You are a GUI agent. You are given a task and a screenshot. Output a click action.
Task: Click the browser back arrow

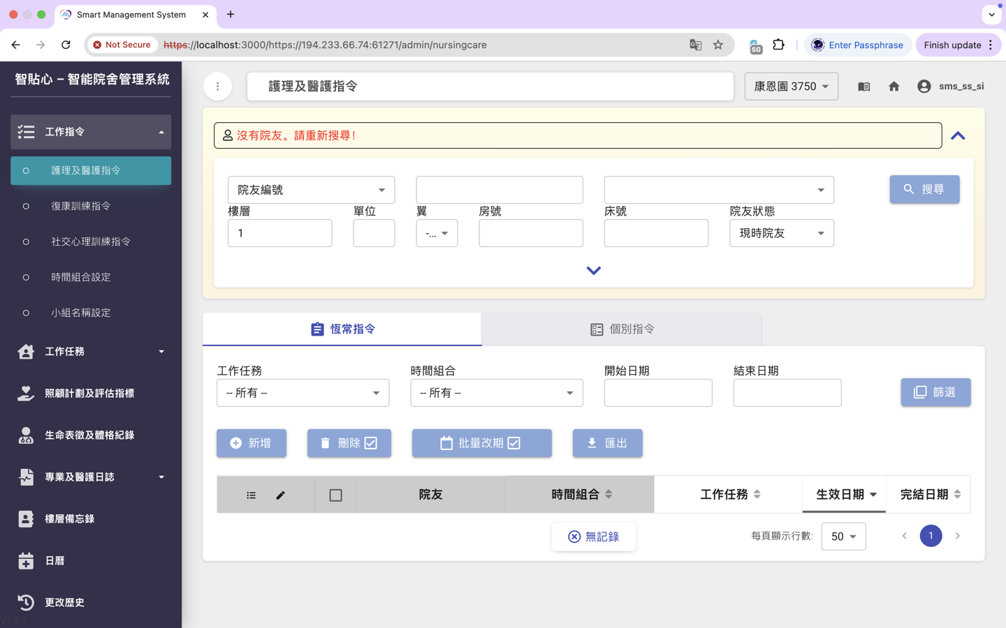coord(15,45)
